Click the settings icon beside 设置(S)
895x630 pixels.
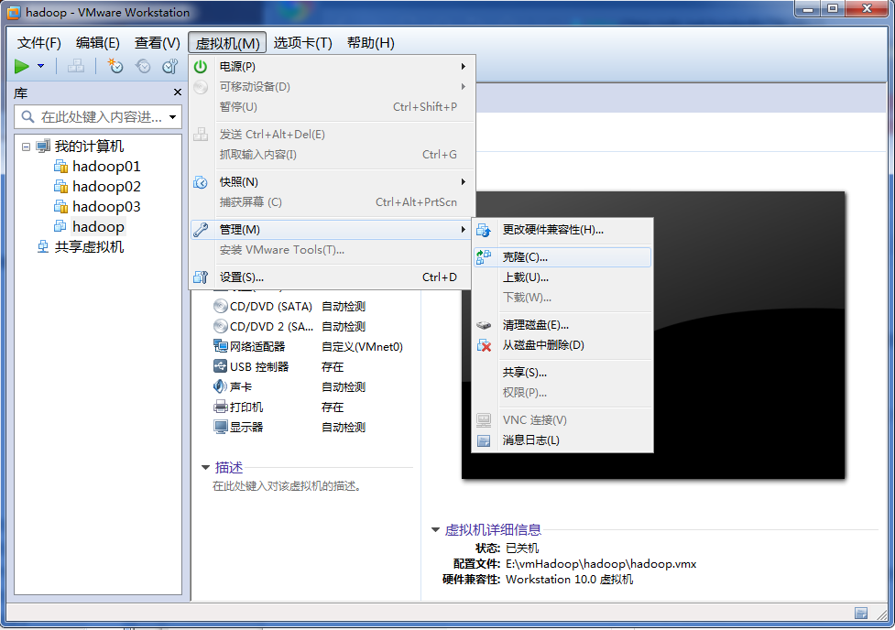point(201,277)
